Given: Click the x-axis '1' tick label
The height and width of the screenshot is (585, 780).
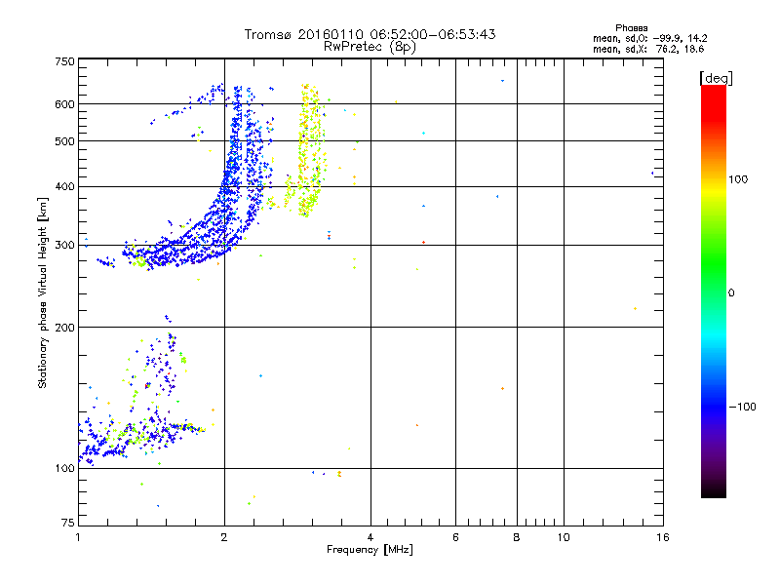Looking at the screenshot, I should pyautogui.click(x=78, y=537).
